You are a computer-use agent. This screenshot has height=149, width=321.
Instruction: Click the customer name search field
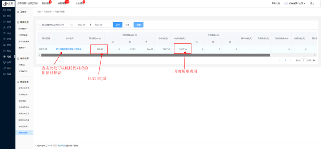(53, 25)
